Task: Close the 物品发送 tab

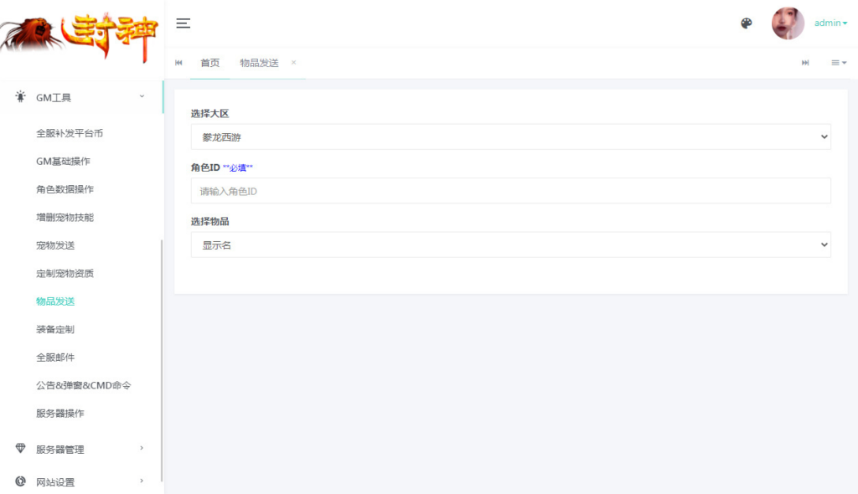Action: [293, 62]
